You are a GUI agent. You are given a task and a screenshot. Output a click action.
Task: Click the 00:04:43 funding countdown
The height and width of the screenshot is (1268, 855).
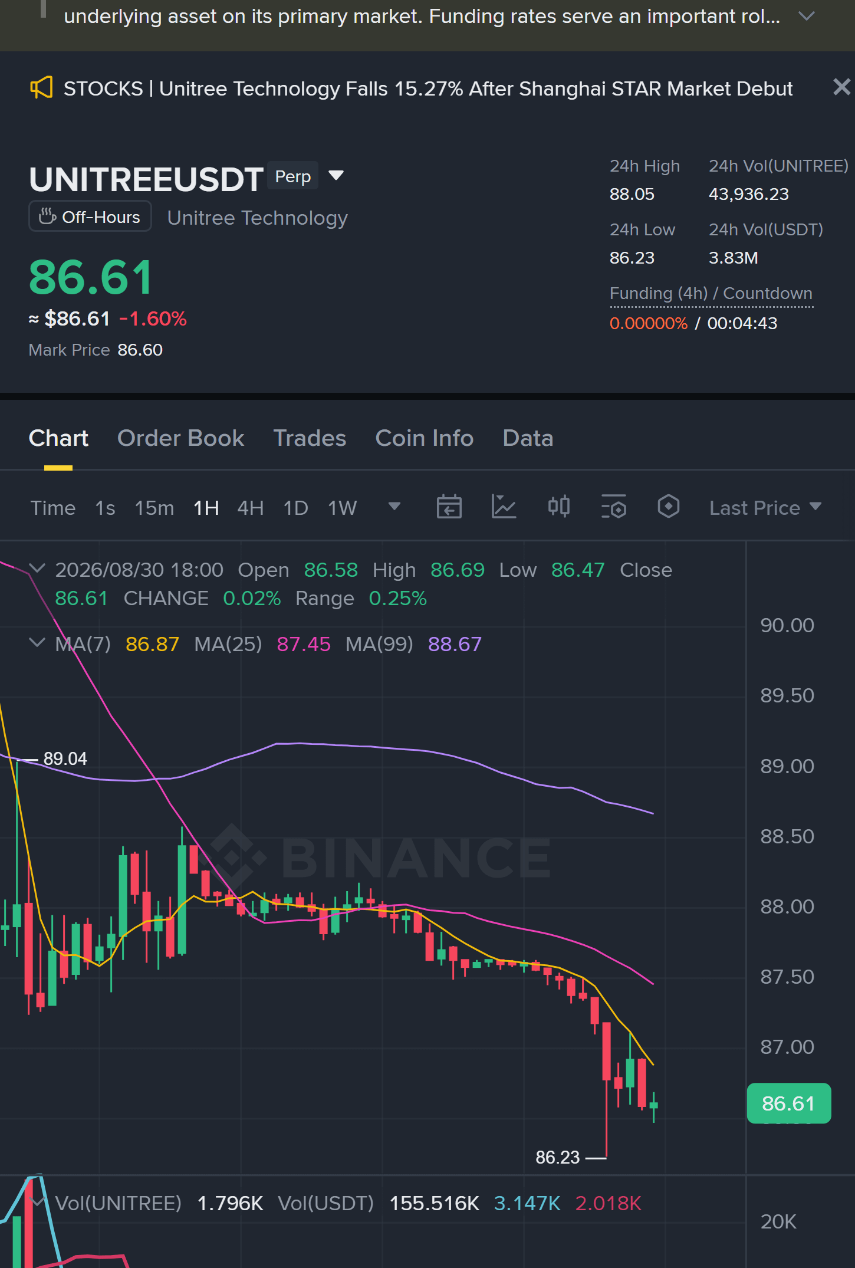point(742,323)
